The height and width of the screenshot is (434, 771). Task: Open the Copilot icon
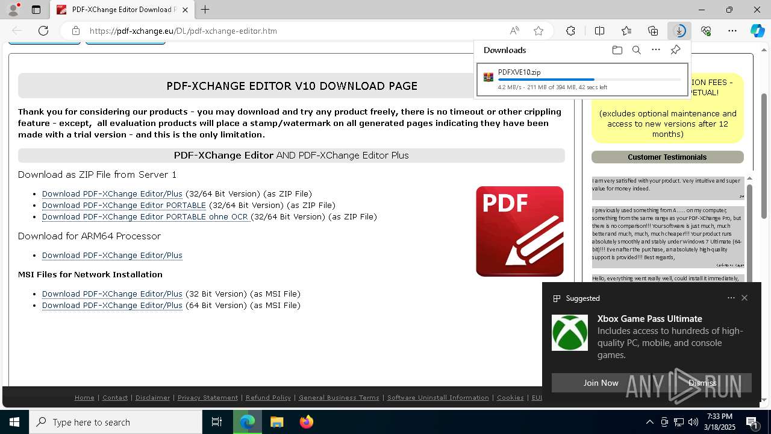pyautogui.click(x=757, y=31)
